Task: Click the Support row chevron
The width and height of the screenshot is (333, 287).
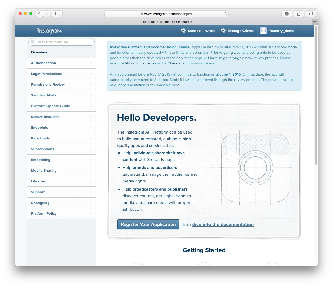Action: [91, 192]
